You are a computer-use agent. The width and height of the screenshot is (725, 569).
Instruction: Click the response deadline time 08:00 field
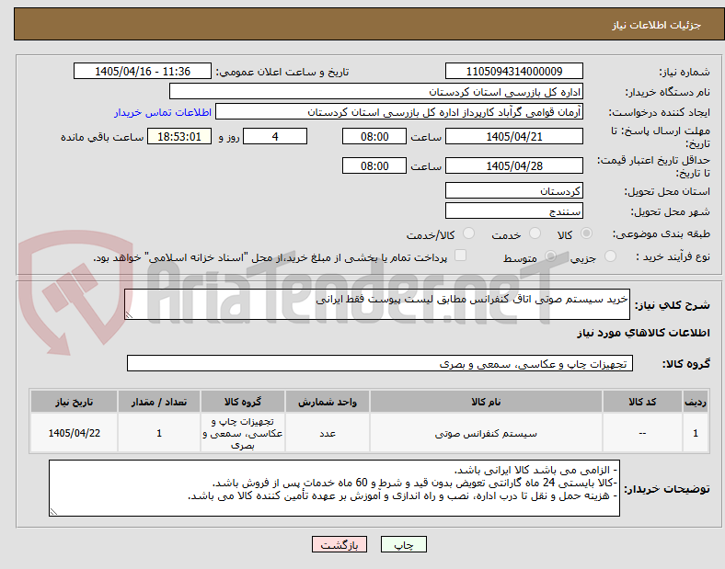pyautogui.click(x=374, y=136)
